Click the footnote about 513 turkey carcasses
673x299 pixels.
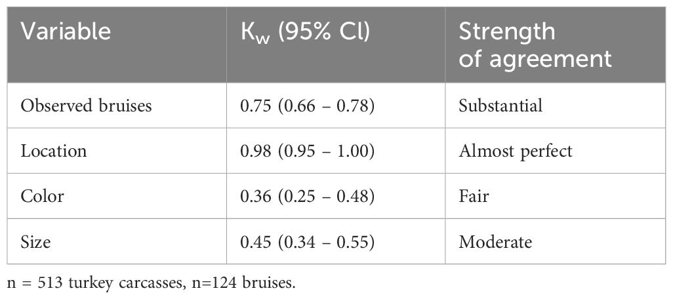(152, 283)
